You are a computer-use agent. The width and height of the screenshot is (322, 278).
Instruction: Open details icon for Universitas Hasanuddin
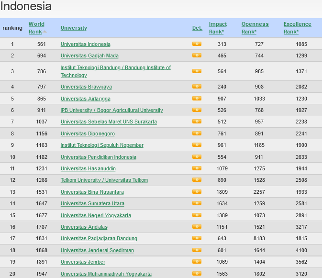coord(197,168)
